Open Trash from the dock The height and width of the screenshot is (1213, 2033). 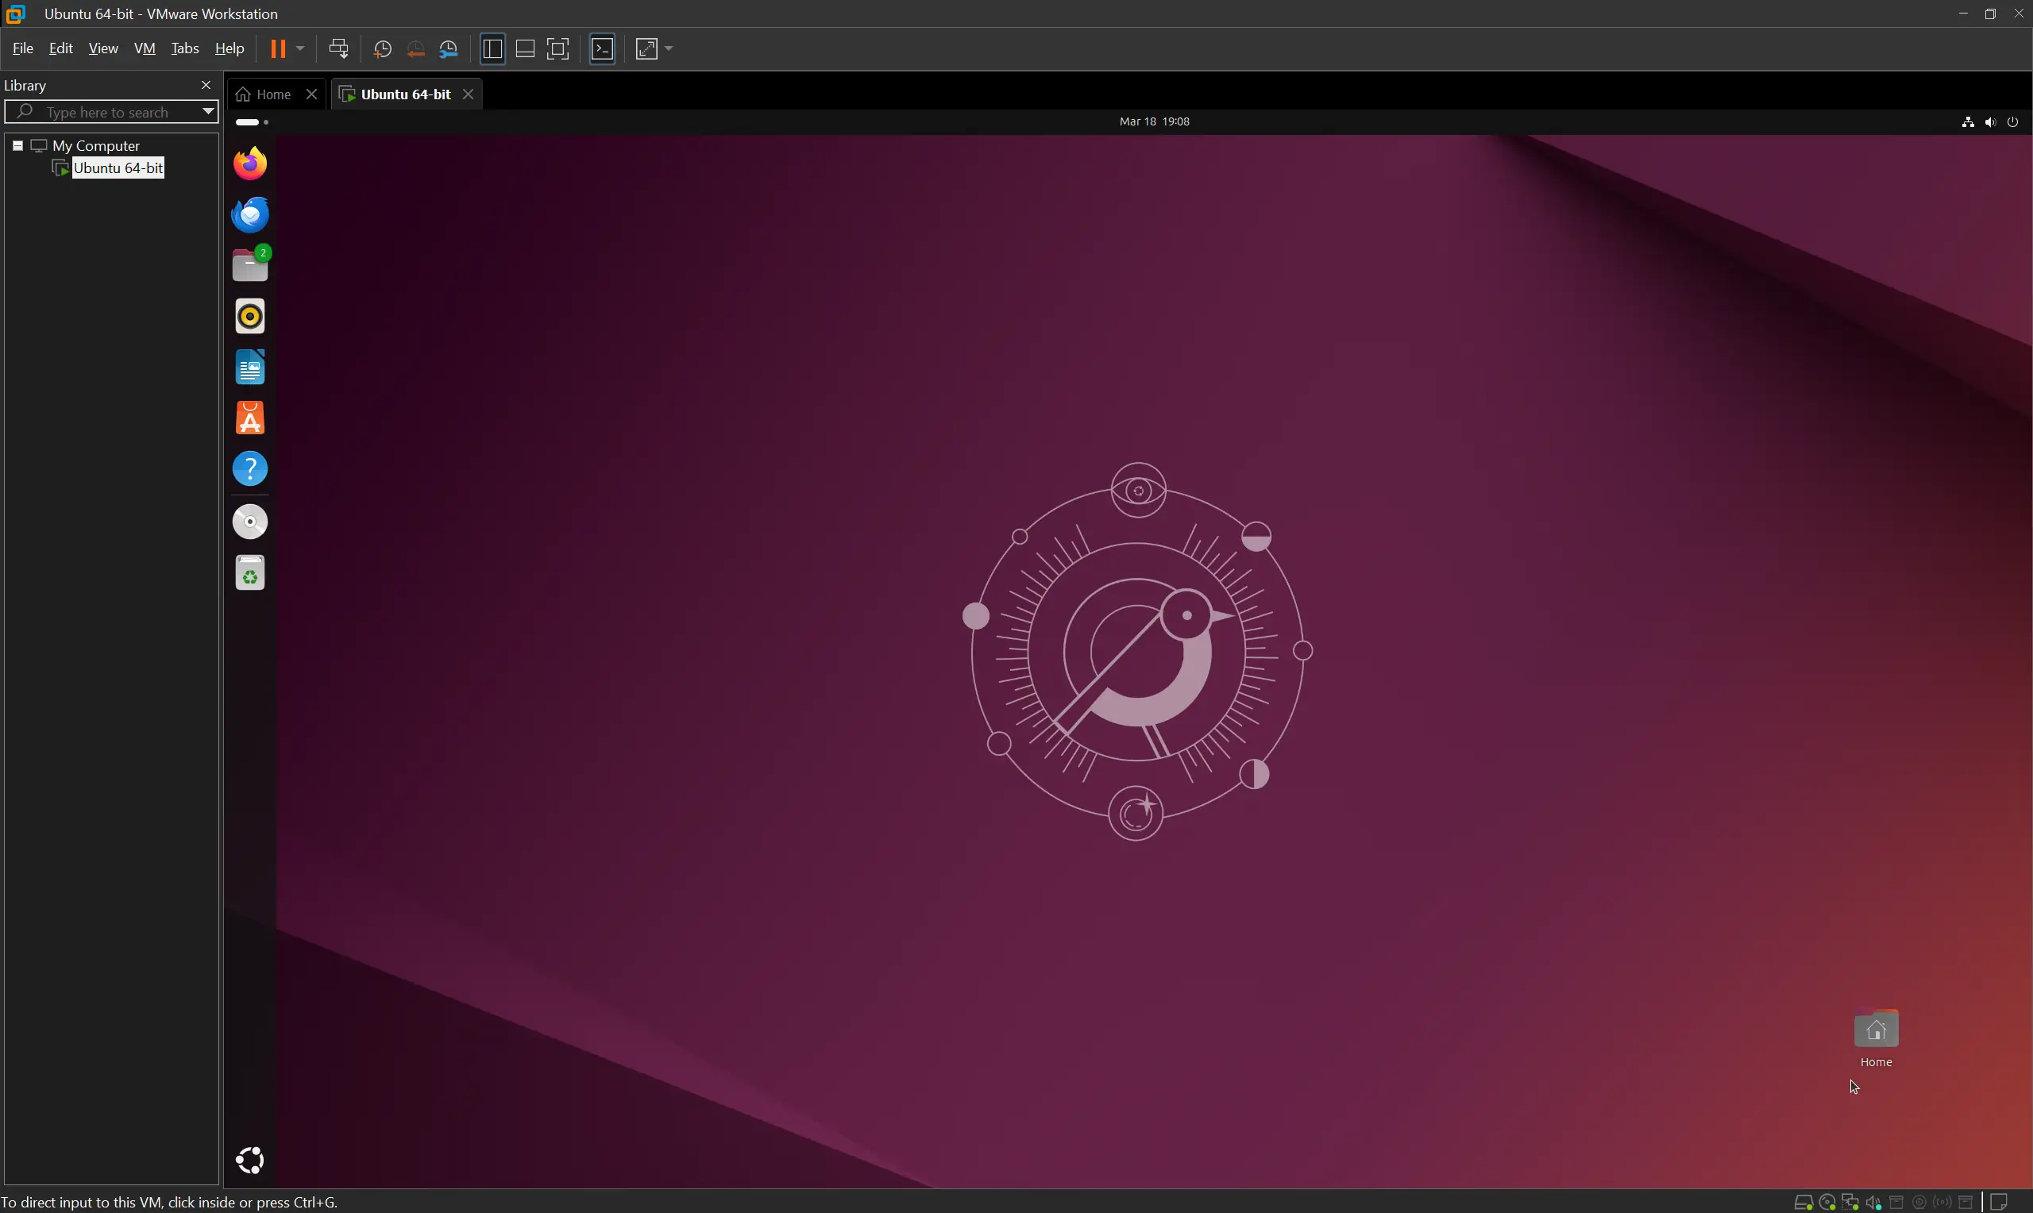pos(249,572)
